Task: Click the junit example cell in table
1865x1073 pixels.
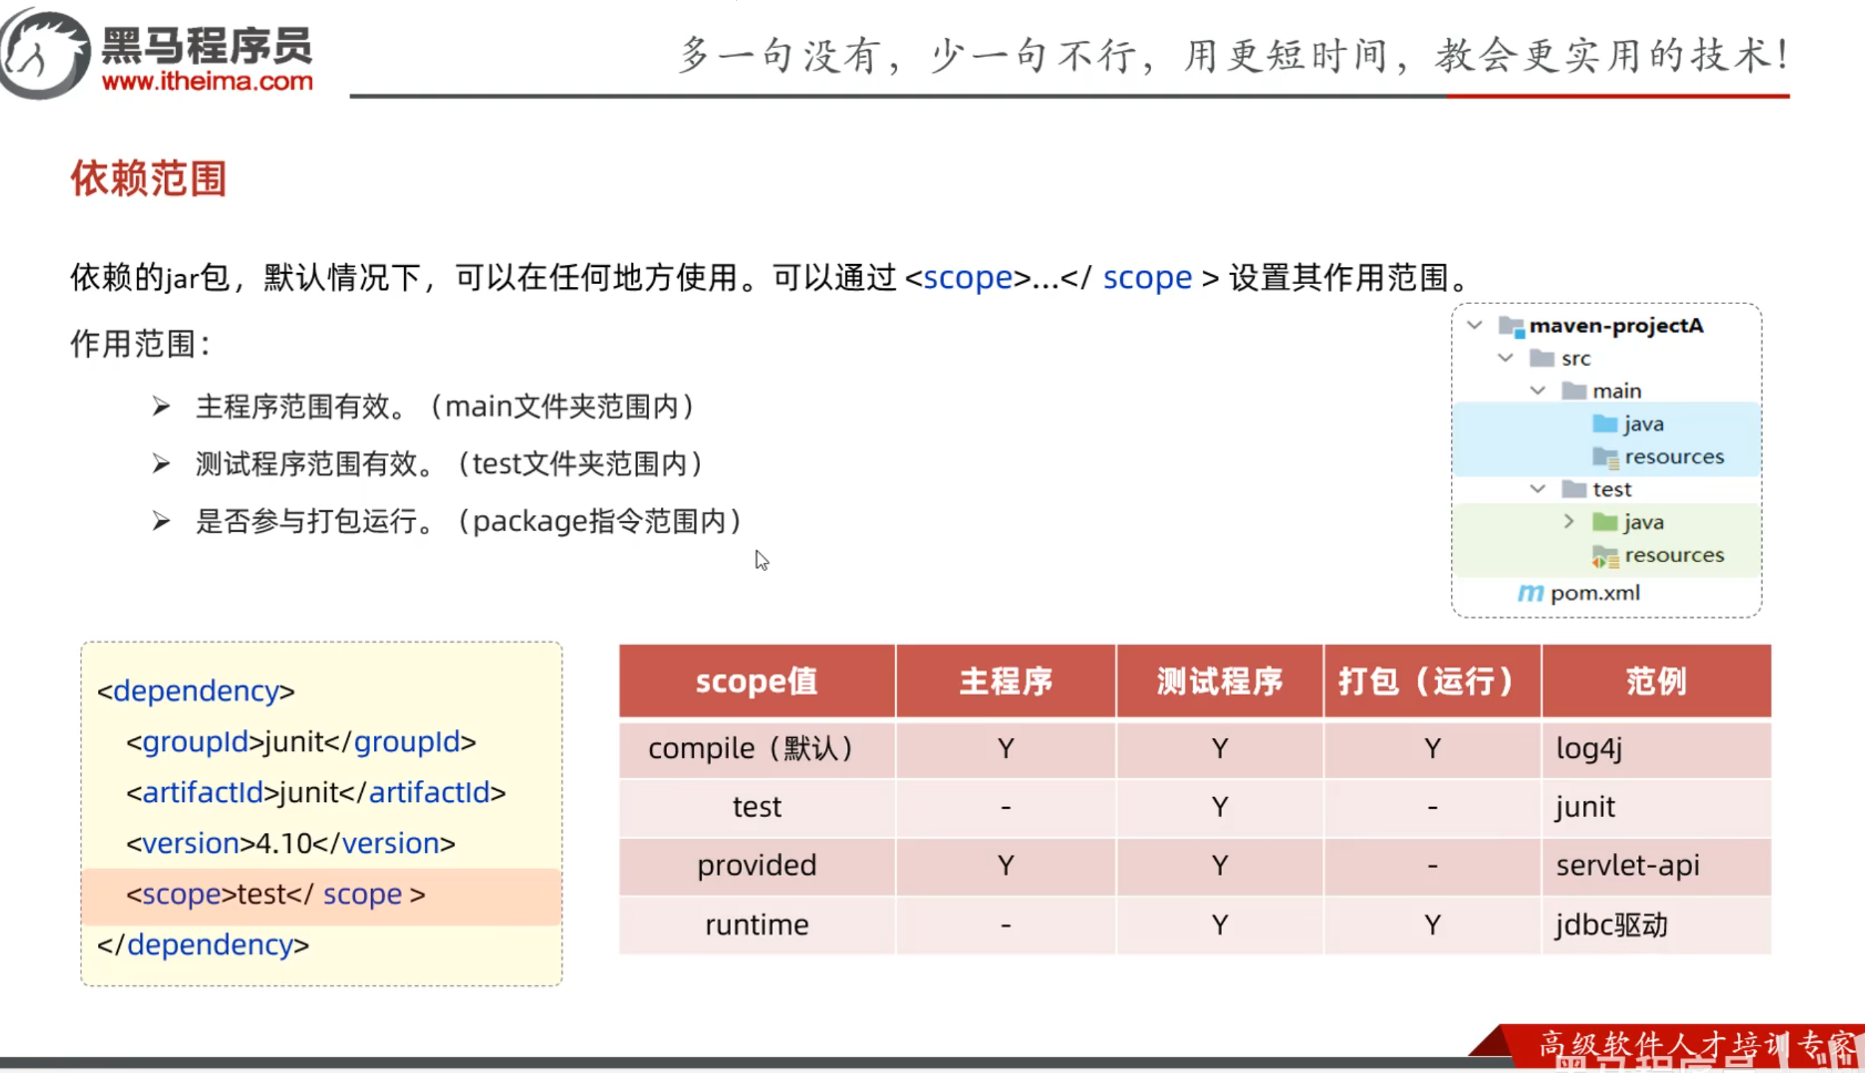Action: 1657,807
